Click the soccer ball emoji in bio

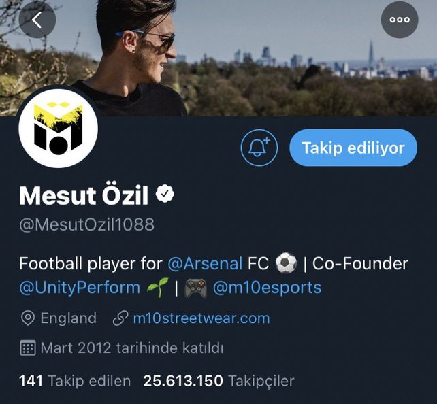286,263
